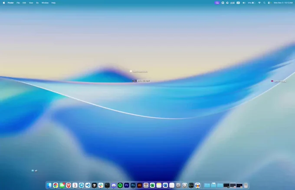Image resolution: width=295 pixels, height=190 pixels.
Task: Open Control Center from menu bar
Action: pos(269,3)
